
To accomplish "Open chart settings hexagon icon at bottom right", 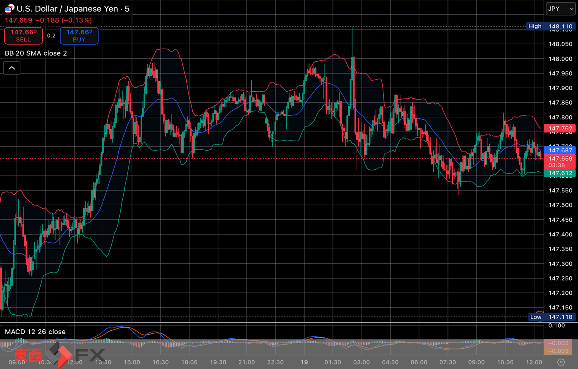I will point(561,362).
